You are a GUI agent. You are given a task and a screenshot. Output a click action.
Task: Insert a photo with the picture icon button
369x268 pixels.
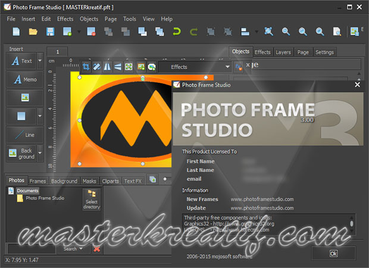click(x=25, y=98)
